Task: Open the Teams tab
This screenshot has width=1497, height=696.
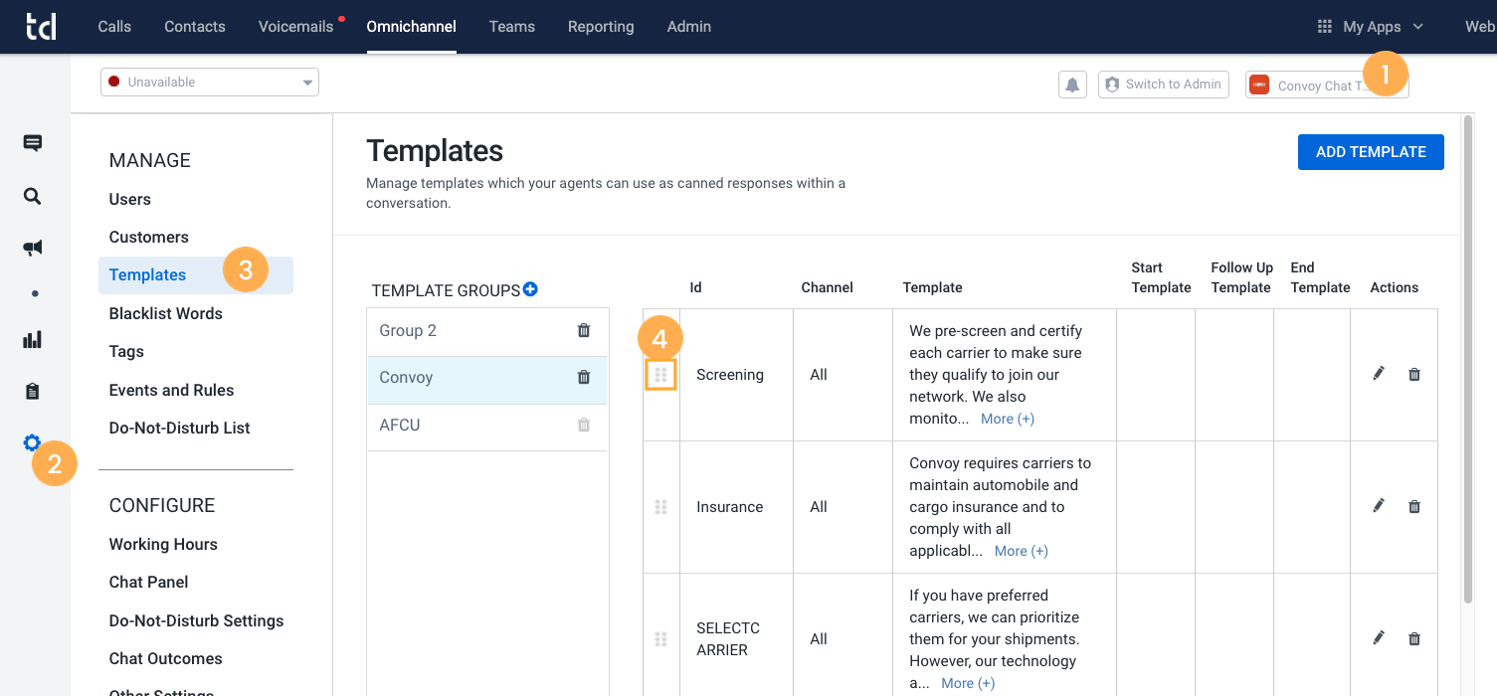Action: pos(512,27)
